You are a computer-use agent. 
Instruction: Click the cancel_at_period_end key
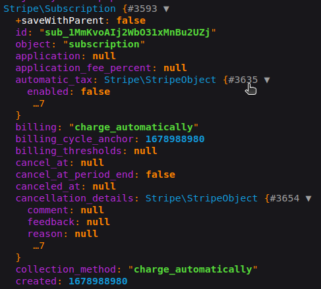coord(74,174)
